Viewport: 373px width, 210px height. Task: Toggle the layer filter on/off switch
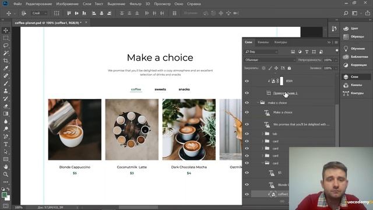pyautogui.click(x=337, y=51)
